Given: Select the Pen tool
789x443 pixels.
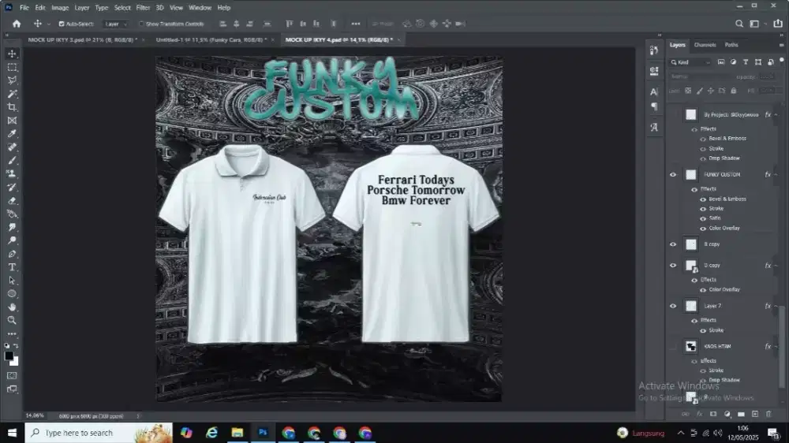Looking at the screenshot, I should point(12,254).
